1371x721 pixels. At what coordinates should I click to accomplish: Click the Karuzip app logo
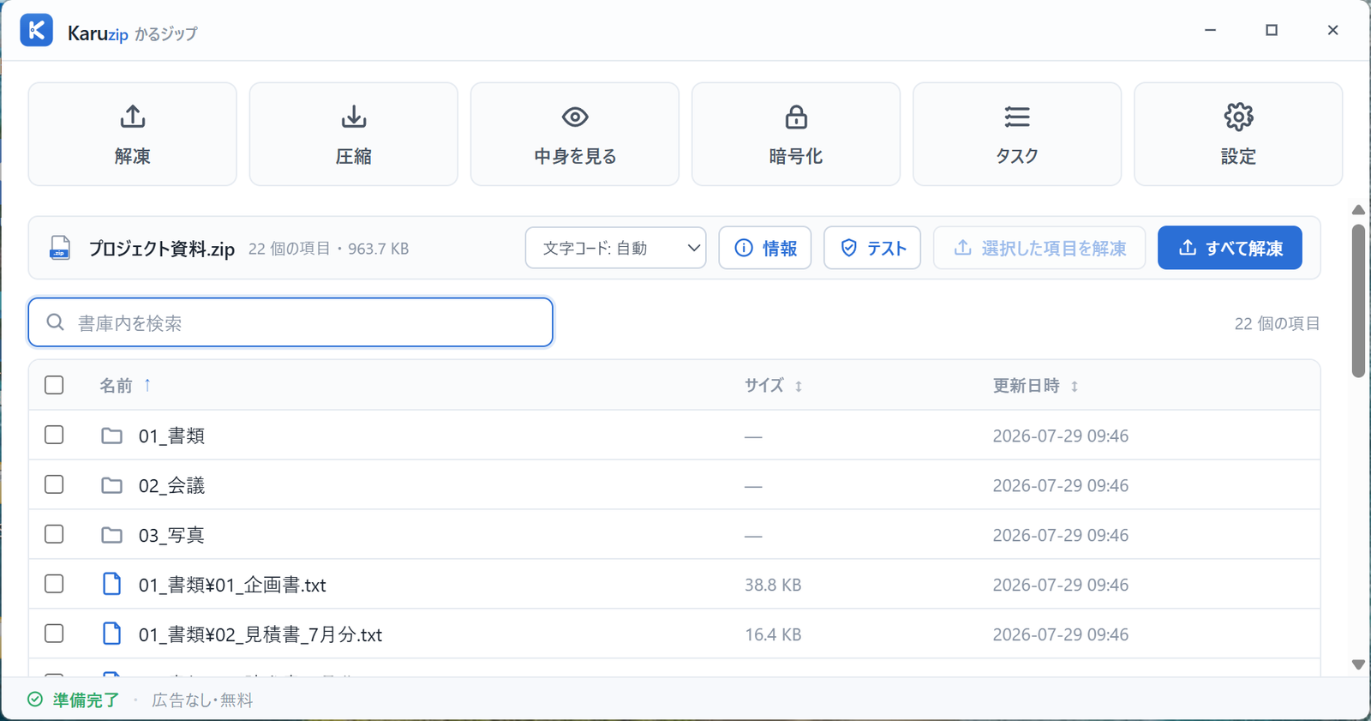click(x=37, y=31)
